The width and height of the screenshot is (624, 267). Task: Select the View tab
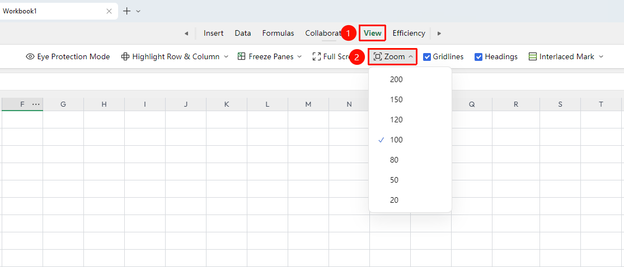[x=373, y=33]
